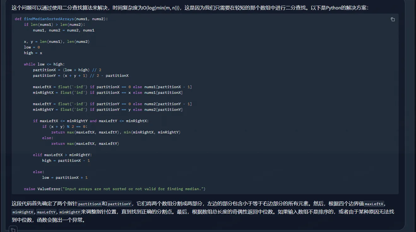The width and height of the screenshot is (416, 232).
Task: Click 'elif maxLeftX > minRightY:' line
Action: click(x=62, y=155)
